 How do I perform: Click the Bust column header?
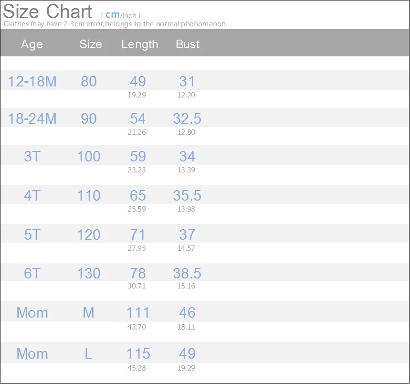pyautogui.click(x=188, y=44)
